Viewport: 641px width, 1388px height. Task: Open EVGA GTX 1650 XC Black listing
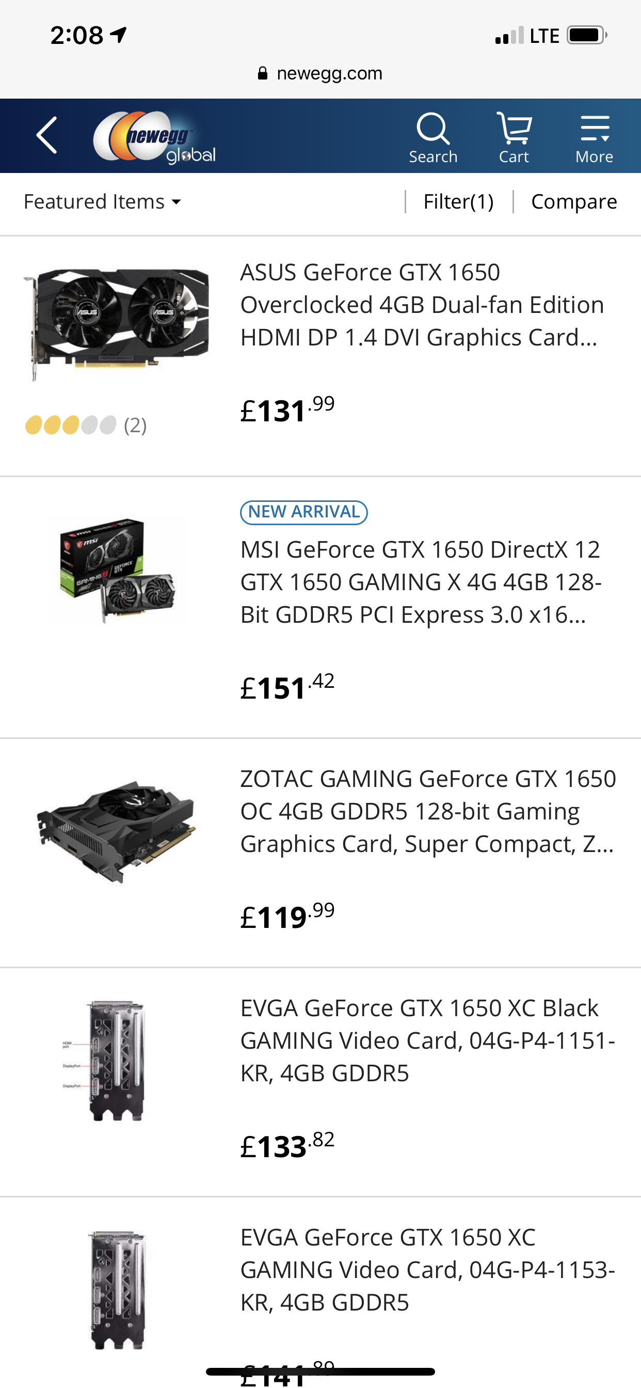(x=427, y=1040)
